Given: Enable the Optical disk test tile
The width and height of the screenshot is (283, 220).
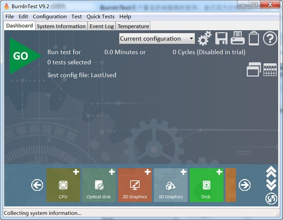Looking at the screenshot, I should pyautogui.click(x=99, y=185).
